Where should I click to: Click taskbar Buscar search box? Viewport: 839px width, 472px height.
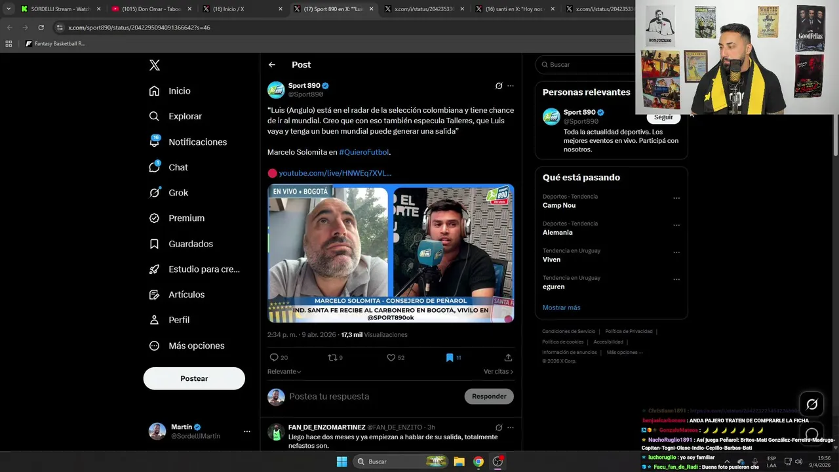401,462
